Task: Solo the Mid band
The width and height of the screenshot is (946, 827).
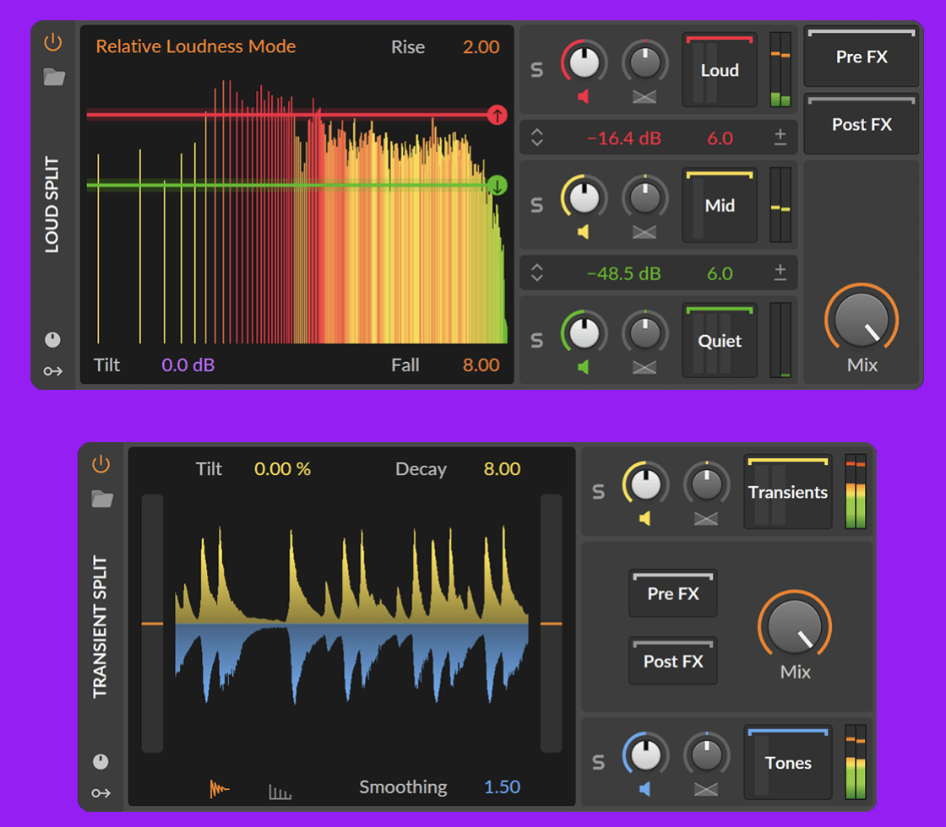Action: point(536,206)
